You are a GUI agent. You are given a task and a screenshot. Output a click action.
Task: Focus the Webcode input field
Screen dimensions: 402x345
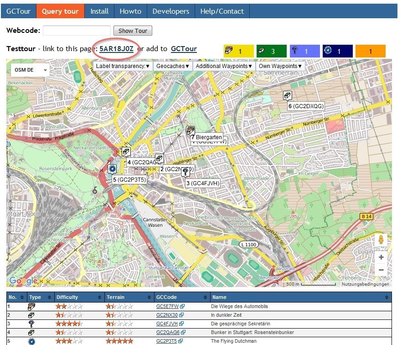(x=77, y=31)
